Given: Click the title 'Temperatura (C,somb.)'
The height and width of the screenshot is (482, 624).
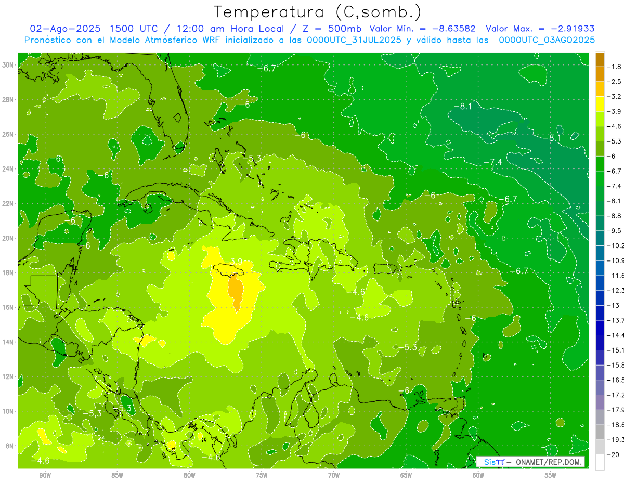Looking at the screenshot, I should (x=318, y=12).
